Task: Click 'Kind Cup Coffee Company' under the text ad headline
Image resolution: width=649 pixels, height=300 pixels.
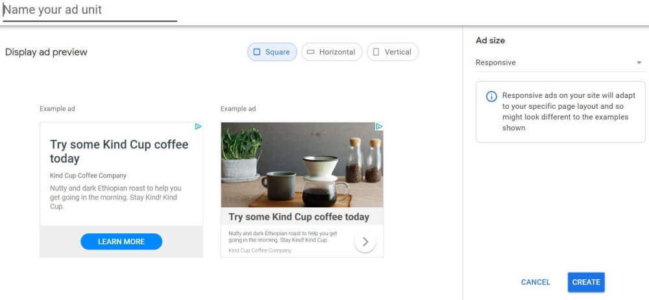Action: [x=88, y=176]
